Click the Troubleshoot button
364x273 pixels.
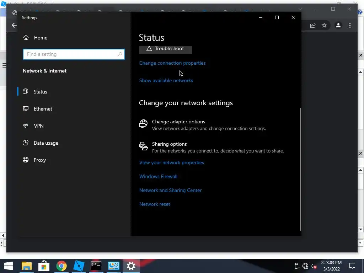[x=166, y=49]
